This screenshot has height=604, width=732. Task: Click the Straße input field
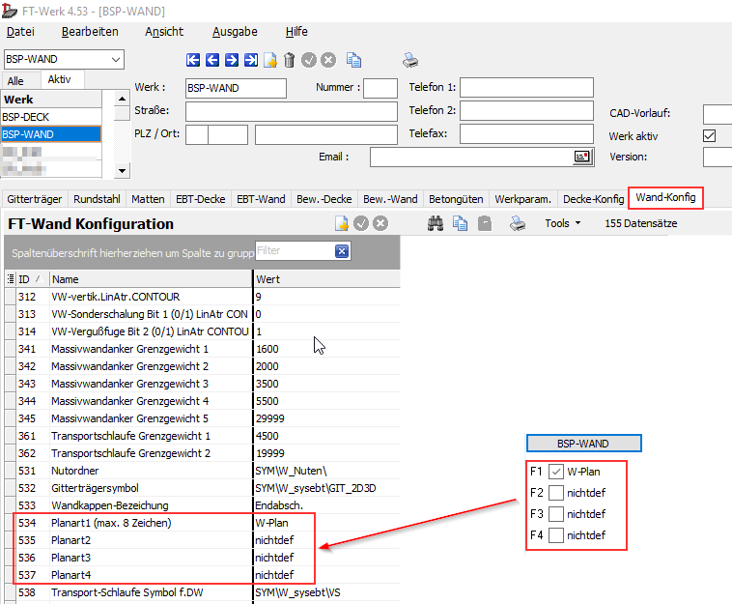[291, 111]
